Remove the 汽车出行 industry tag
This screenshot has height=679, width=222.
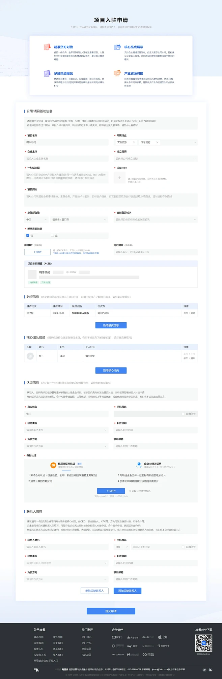(157, 142)
